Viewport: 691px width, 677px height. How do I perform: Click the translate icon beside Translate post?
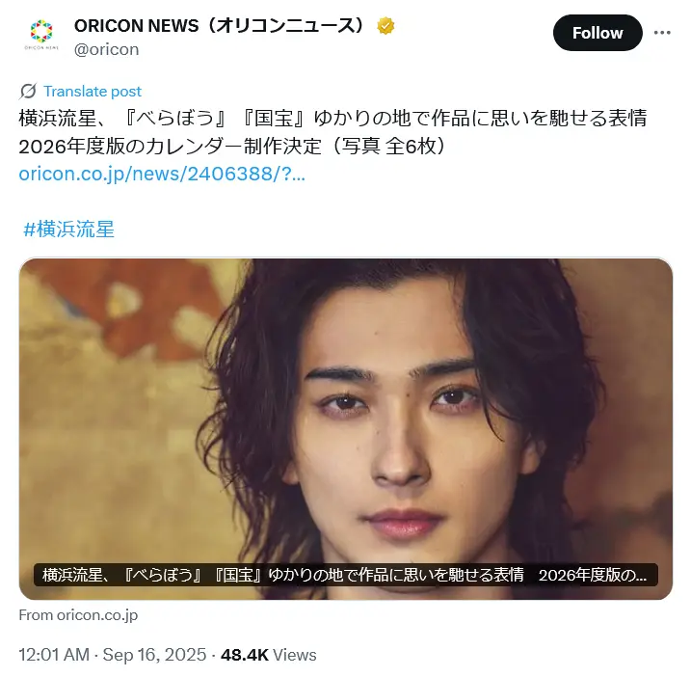(x=28, y=92)
